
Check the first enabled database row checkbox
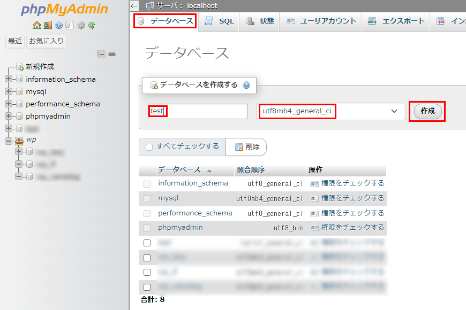click(147, 243)
